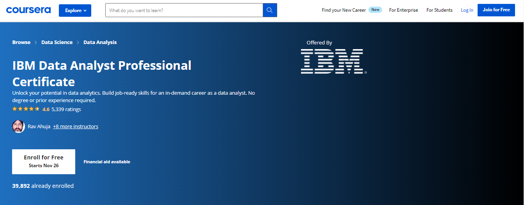Open the Data Analysis breadcrumb

[x=100, y=42]
